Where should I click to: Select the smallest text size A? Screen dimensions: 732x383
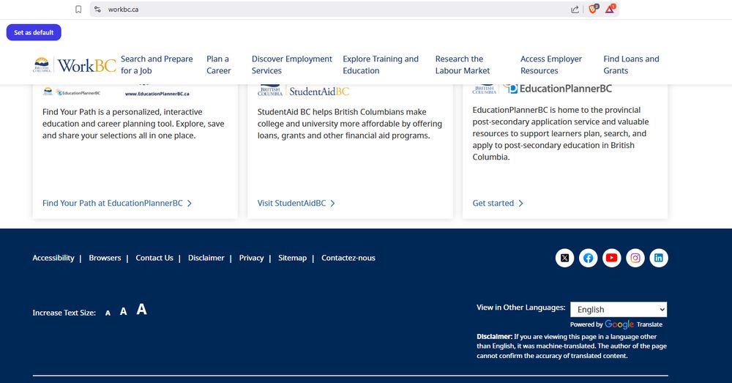(108, 313)
